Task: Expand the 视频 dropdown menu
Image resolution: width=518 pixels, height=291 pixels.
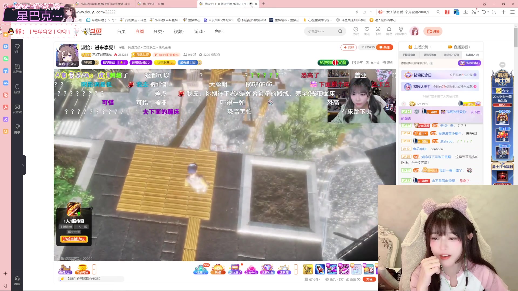Action: [x=179, y=31]
